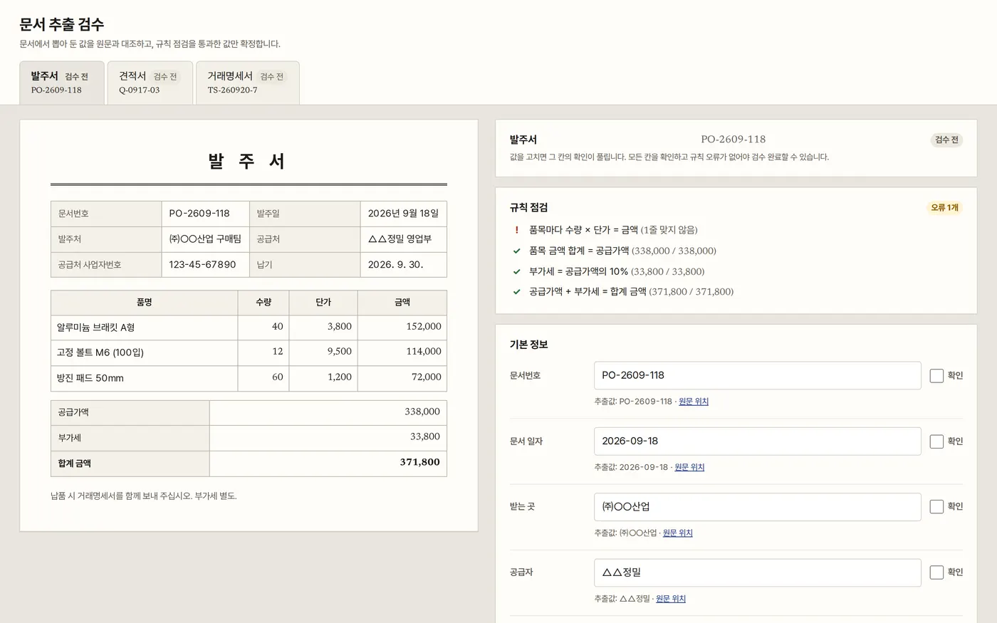Click the 받는 곳 input with ㈜○○산업
This screenshot has width=997, height=623.
point(757,507)
